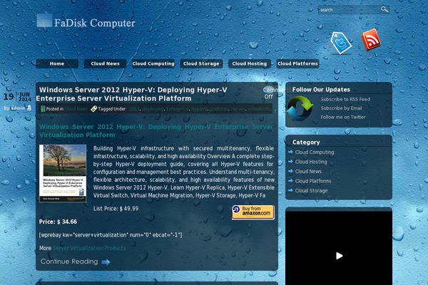Open the Cloud Computing menu item

(153, 63)
